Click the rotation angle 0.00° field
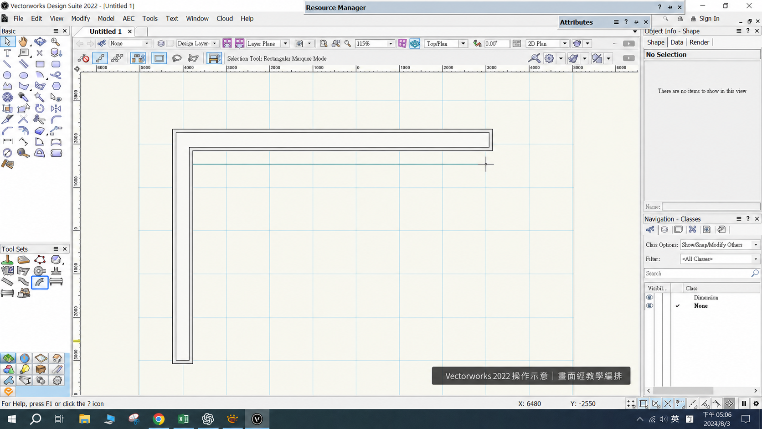 (496, 43)
